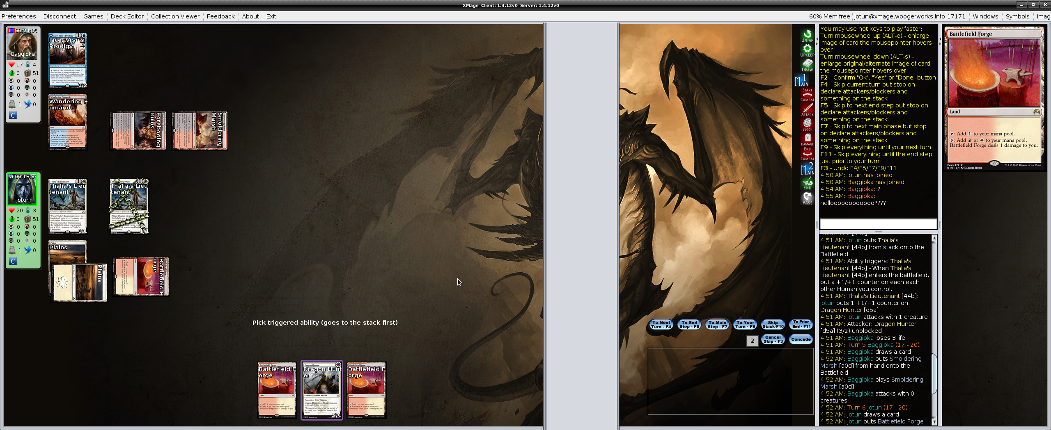
Task: Click jotun's blue C command button
Action: tap(13, 261)
